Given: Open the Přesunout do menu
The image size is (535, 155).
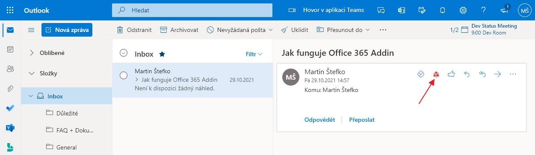Looking at the screenshot, I should coord(343,30).
